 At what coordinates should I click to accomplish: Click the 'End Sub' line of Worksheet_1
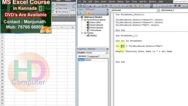click(120, 62)
